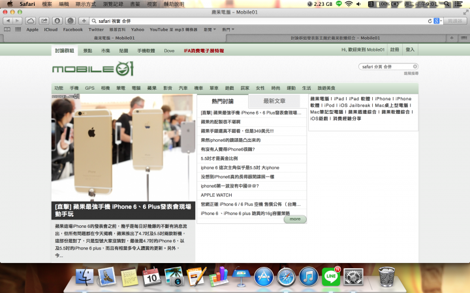Enter full screen with the corner arrows icon
470x293 pixels.
[x=465, y=12]
